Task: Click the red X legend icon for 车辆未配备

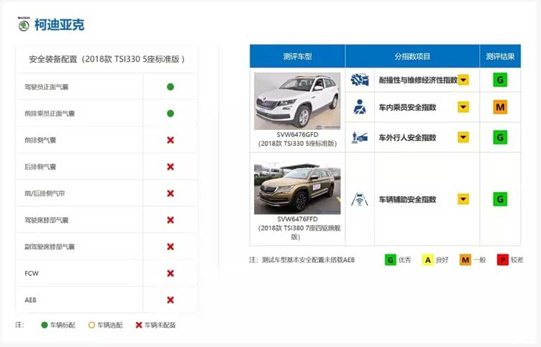Action: click(x=139, y=325)
